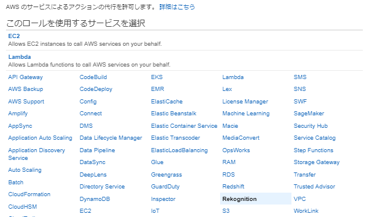The height and width of the screenshot is (217, 367).
Task: Choose API Gateway service
Action: pos(26,77)
